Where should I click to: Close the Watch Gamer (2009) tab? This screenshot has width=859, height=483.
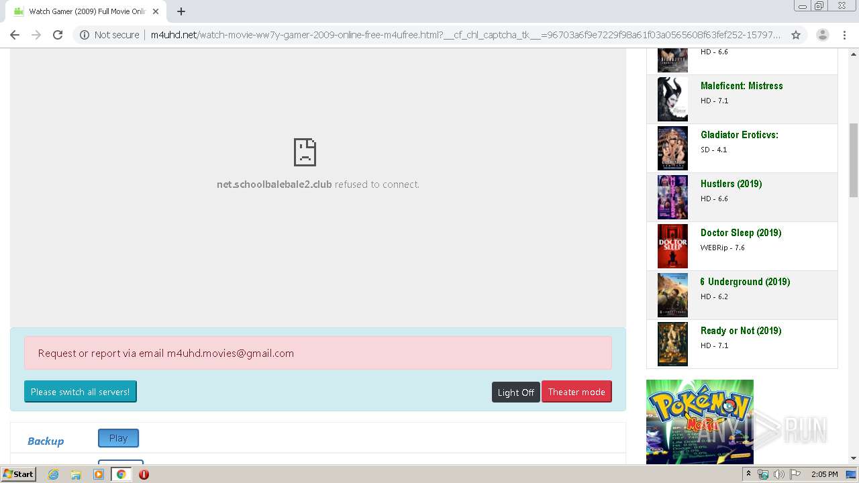[156, 11]
